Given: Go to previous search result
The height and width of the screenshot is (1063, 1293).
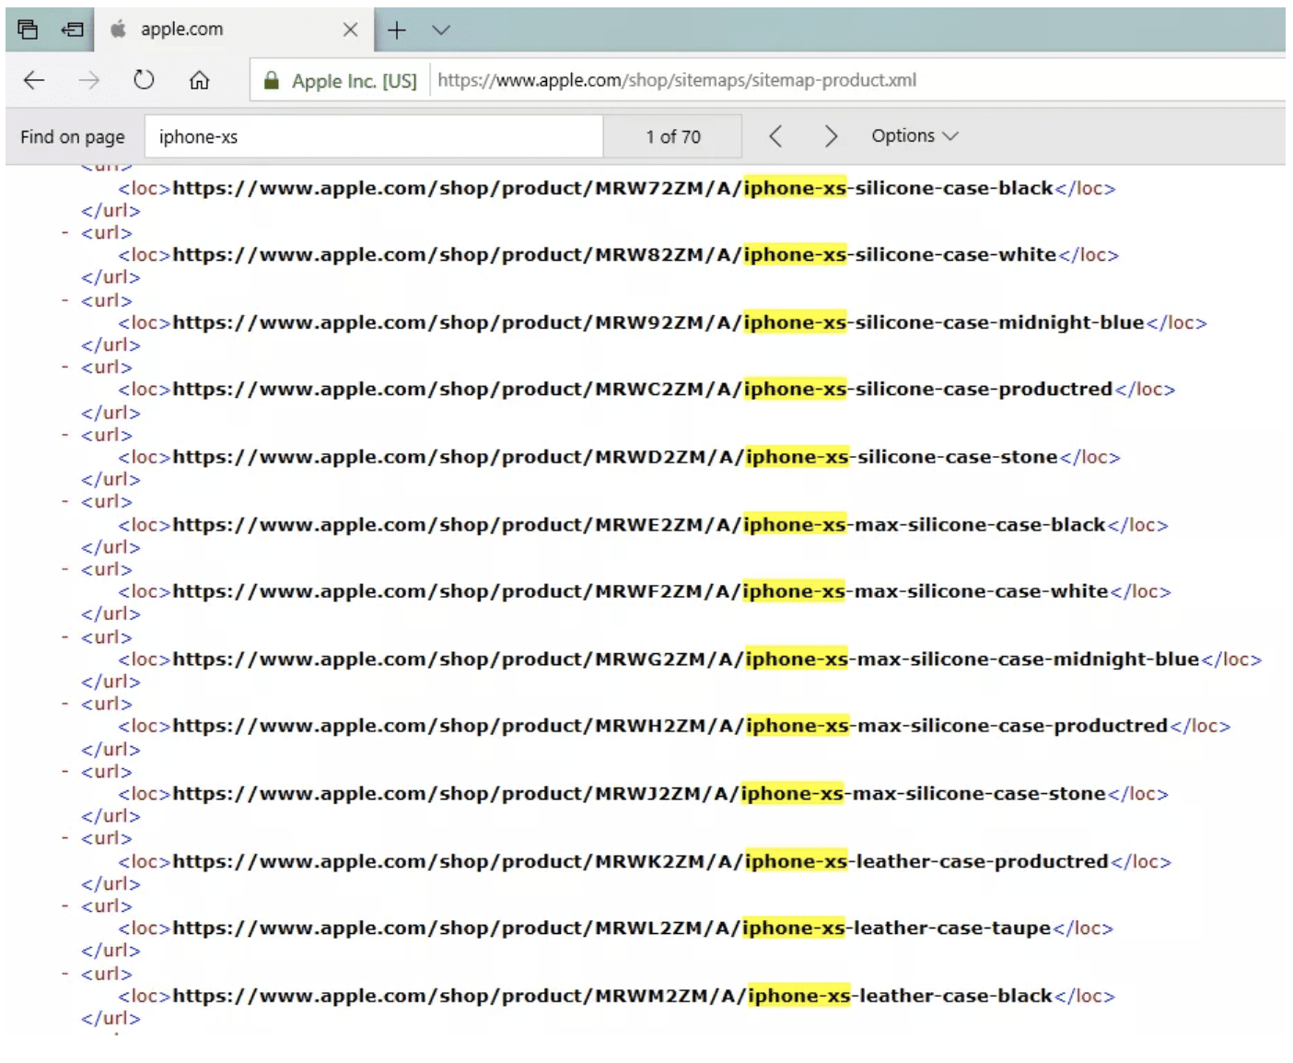Looking at the screenshot, I should coord(775,136).
